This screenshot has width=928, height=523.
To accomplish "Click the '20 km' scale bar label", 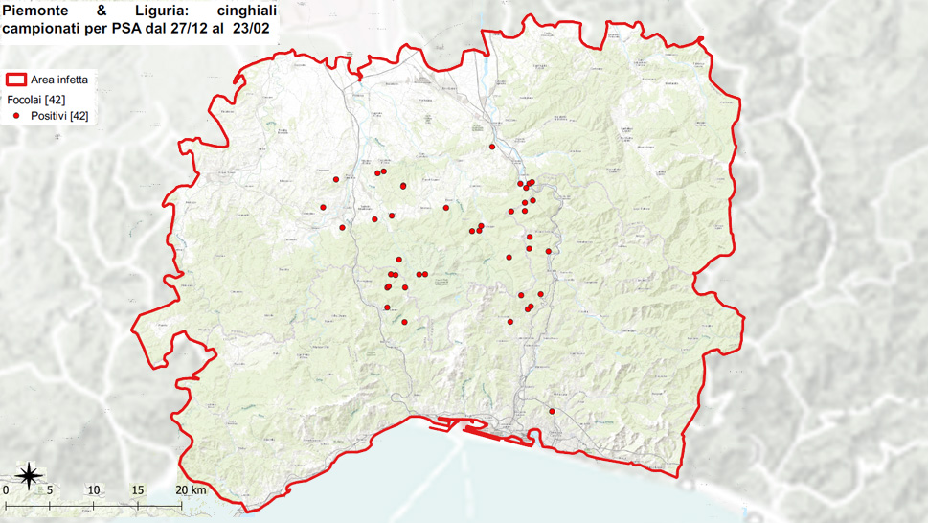I will (x=192, y=490).
